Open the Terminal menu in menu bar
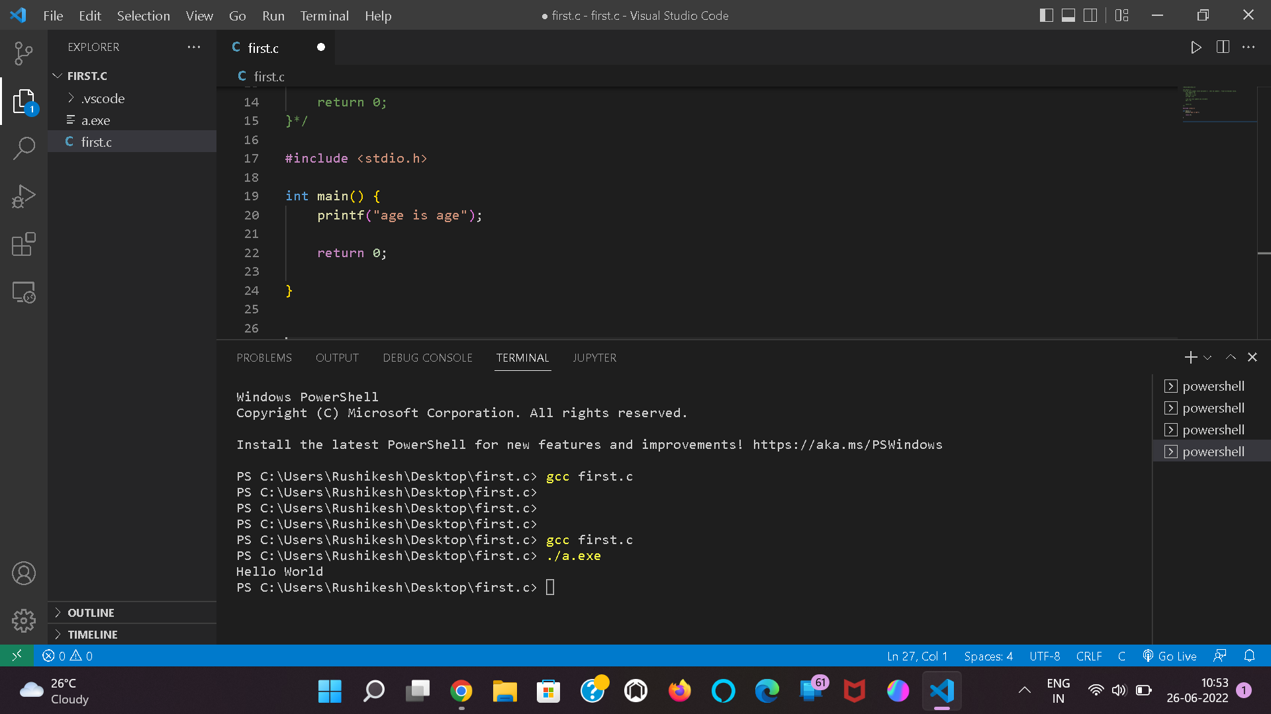 (x=324, y=16)
